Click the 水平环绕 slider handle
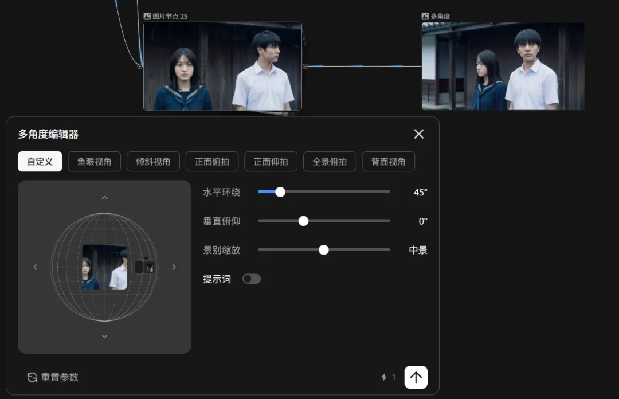This screenshot has height=399, width=619. point(280,192)
